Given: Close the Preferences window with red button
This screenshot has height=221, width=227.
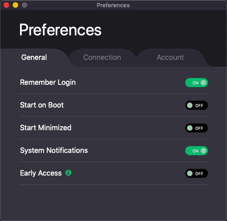Looking at the screenshot, I should 6,5.
